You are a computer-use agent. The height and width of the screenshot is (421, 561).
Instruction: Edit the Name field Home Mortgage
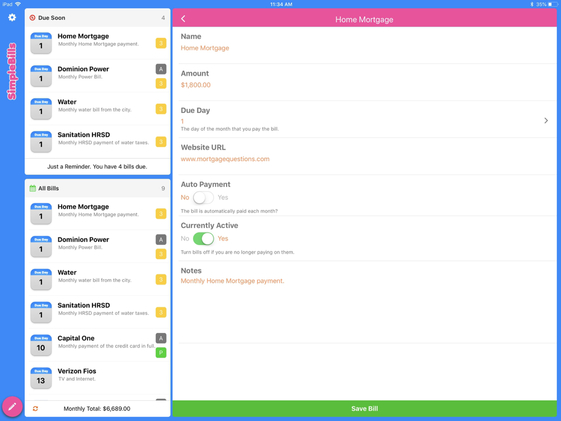coord(205,48)
